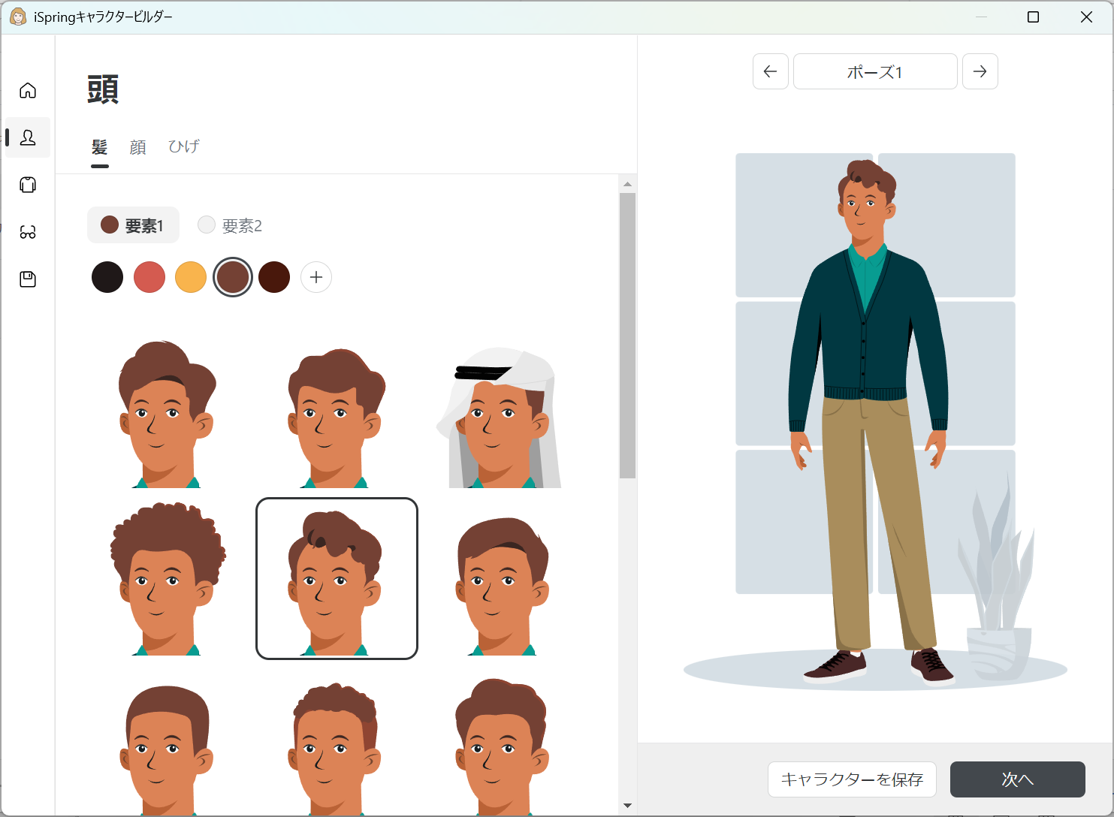1114x817 pixels.
Task: Select the person icon for character editing
Action: (28, 137)
